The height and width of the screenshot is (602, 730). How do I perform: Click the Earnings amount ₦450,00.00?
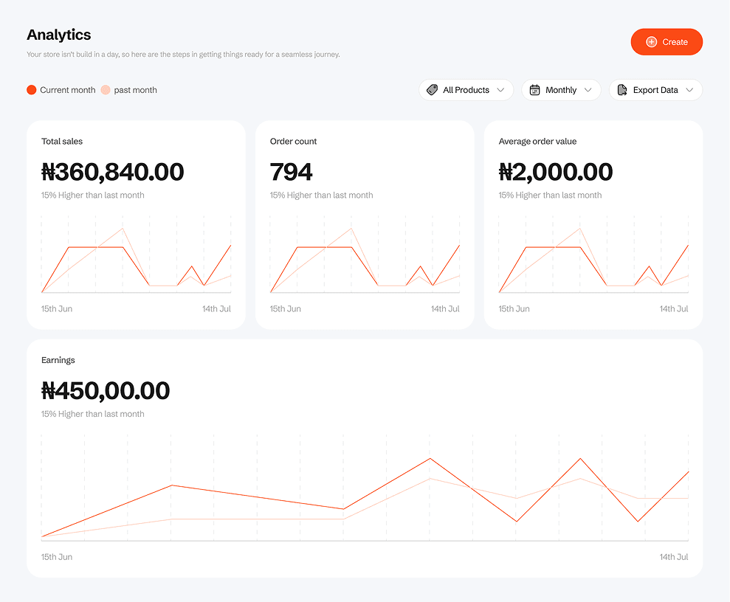coord(106,390)
